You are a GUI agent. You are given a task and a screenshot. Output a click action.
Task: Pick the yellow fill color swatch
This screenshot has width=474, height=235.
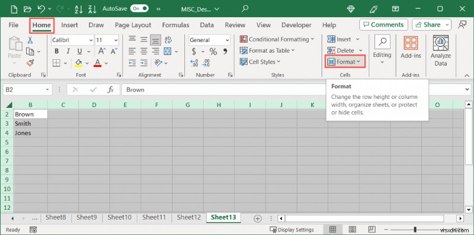click(x=79, y=63)
